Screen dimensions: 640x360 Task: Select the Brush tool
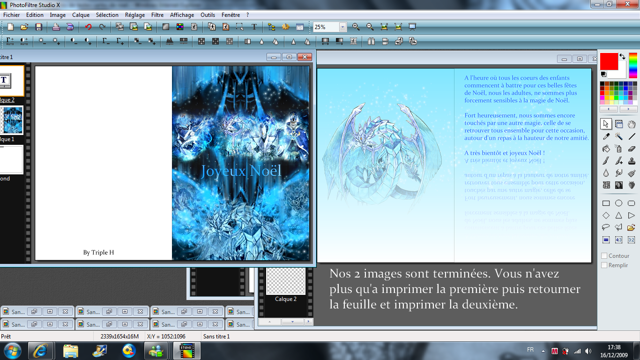(x=606, y=161)
